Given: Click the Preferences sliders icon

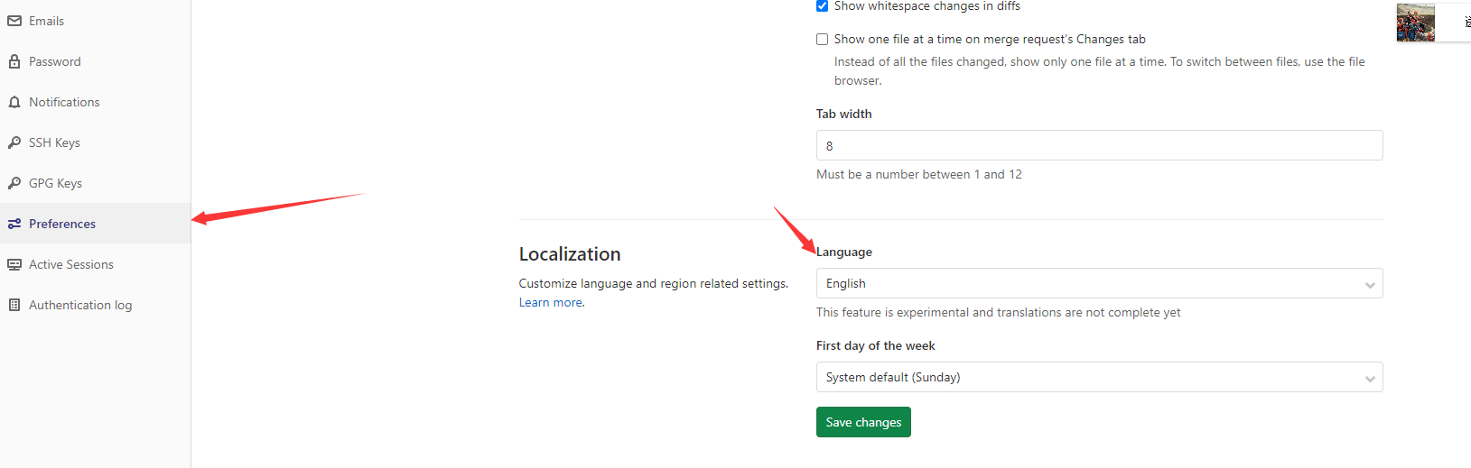Looking at the screenshot, I should (x=14, y=224).
